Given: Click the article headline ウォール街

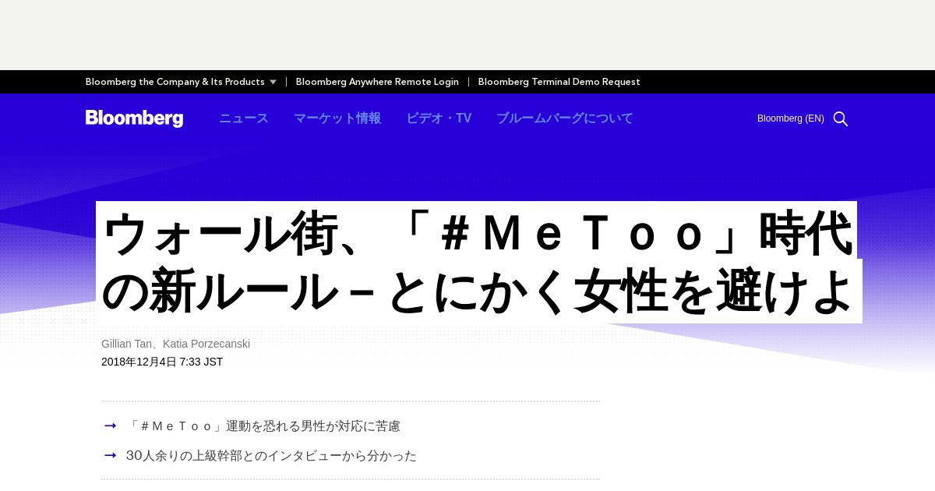Looking at the screenshot, I should point(478,263).
